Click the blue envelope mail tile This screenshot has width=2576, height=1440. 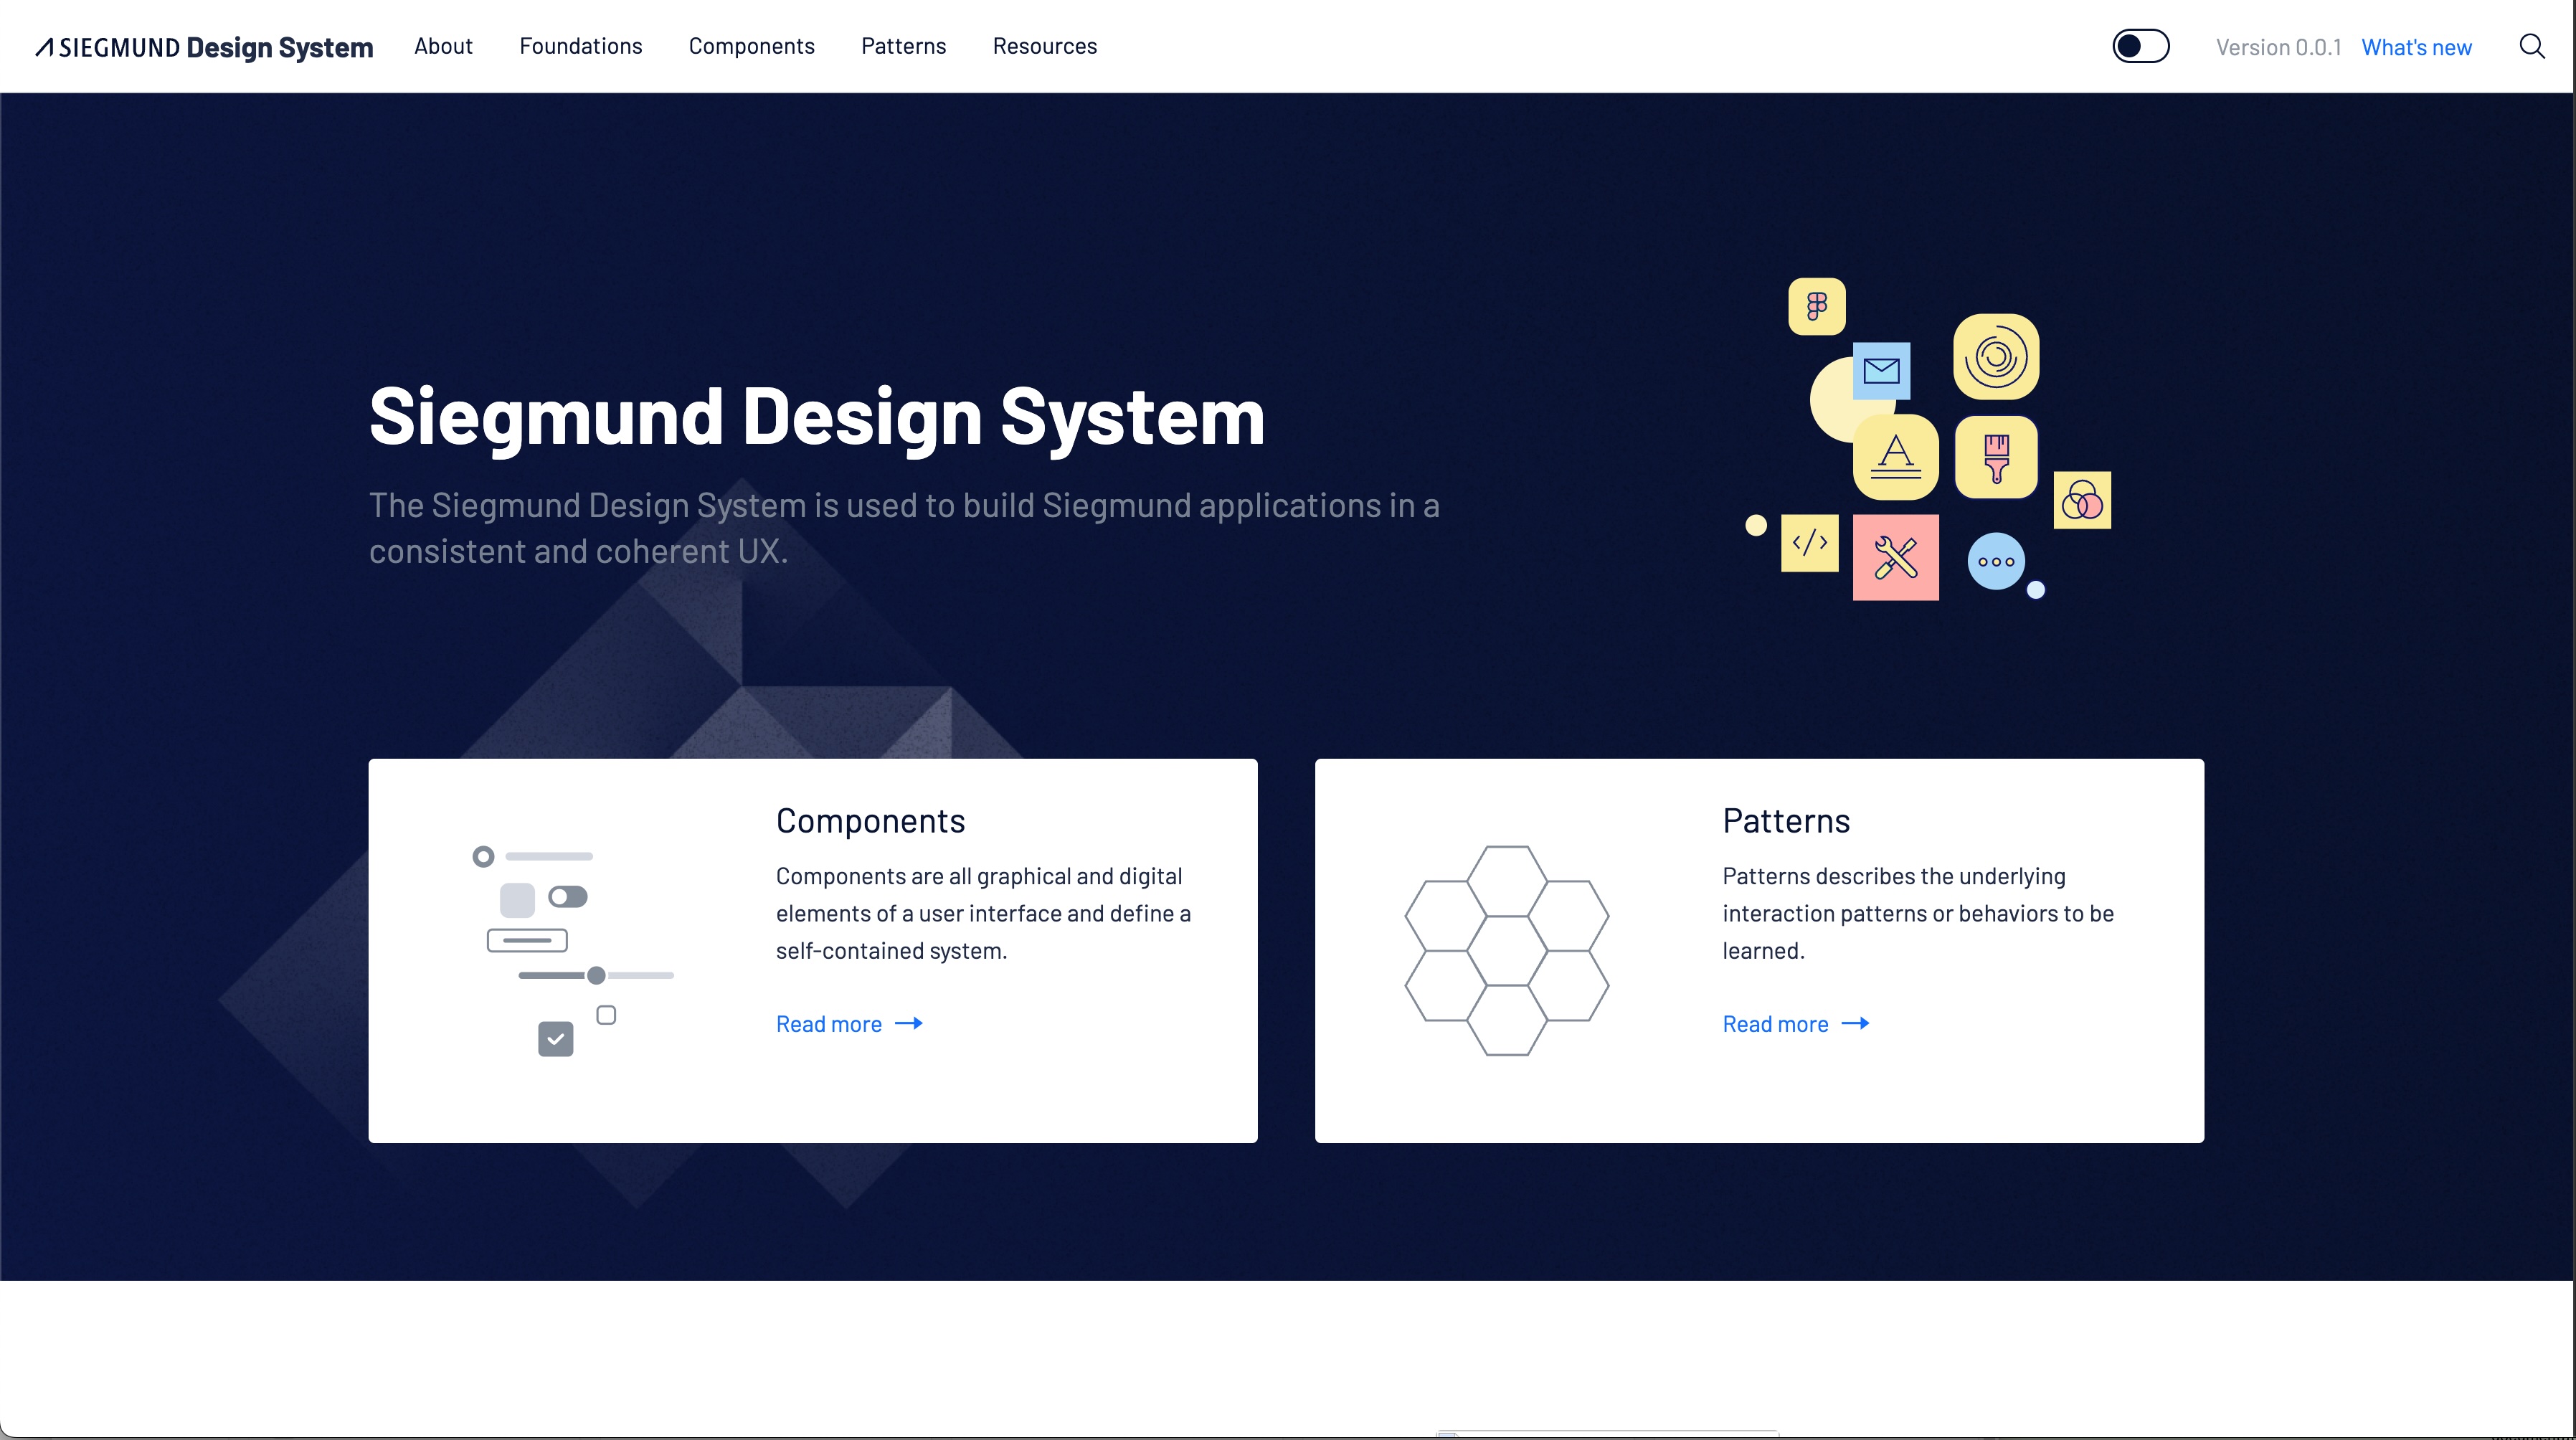1881,371
